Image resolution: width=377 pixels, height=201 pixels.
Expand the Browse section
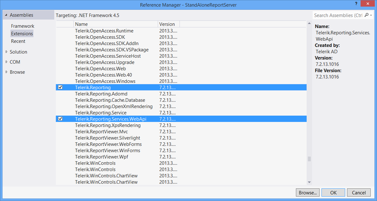(x=7, y=72)
